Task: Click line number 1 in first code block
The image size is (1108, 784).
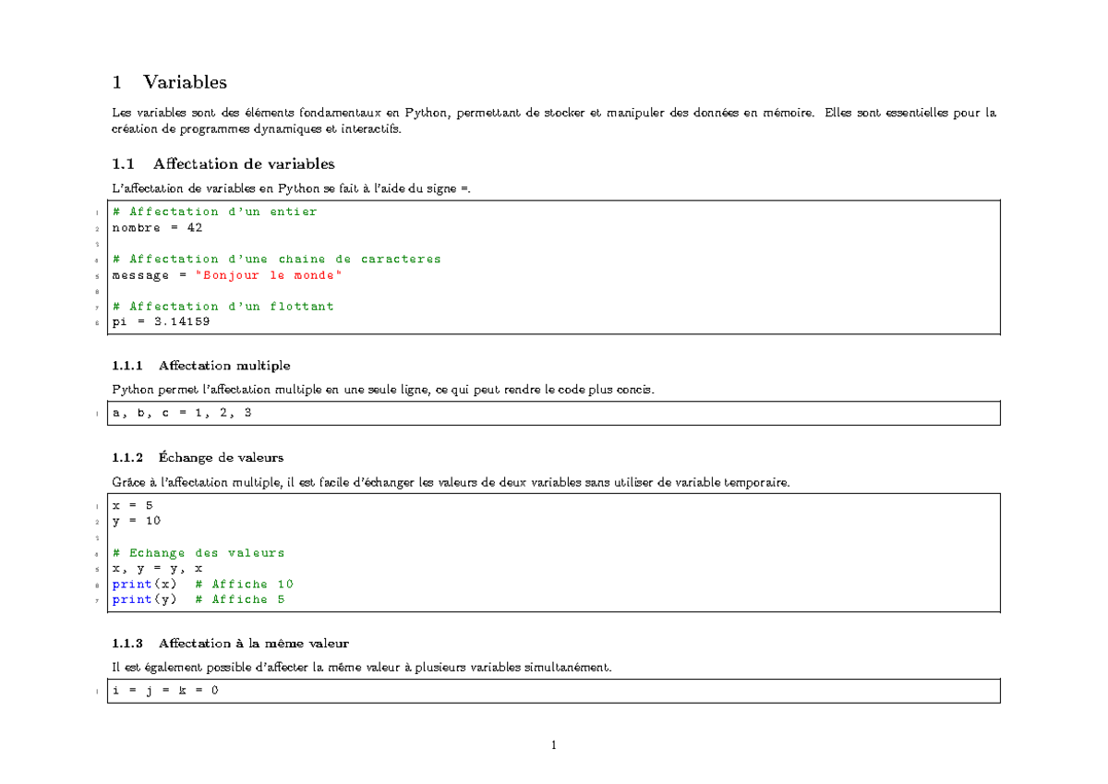Action: pyautogui.click(x=99, y=211)
